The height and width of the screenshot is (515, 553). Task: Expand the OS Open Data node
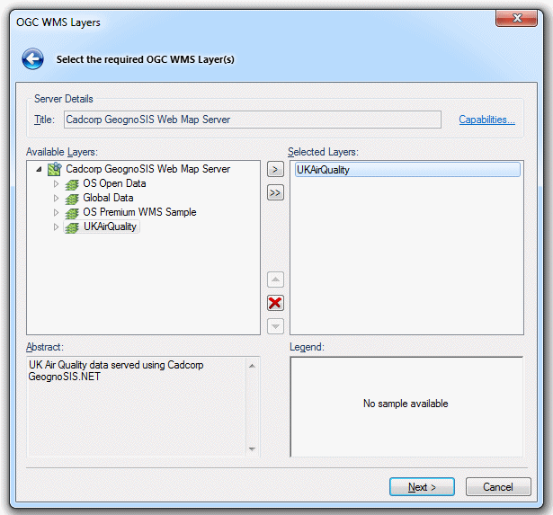coord(56,183)
